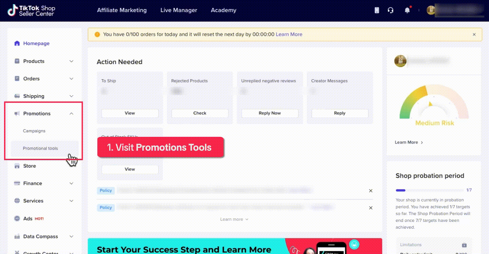Open the Shipping sidebar icon
Image resolution: width=489 pixels, height=254 pixels.
[x=17, y=96]
